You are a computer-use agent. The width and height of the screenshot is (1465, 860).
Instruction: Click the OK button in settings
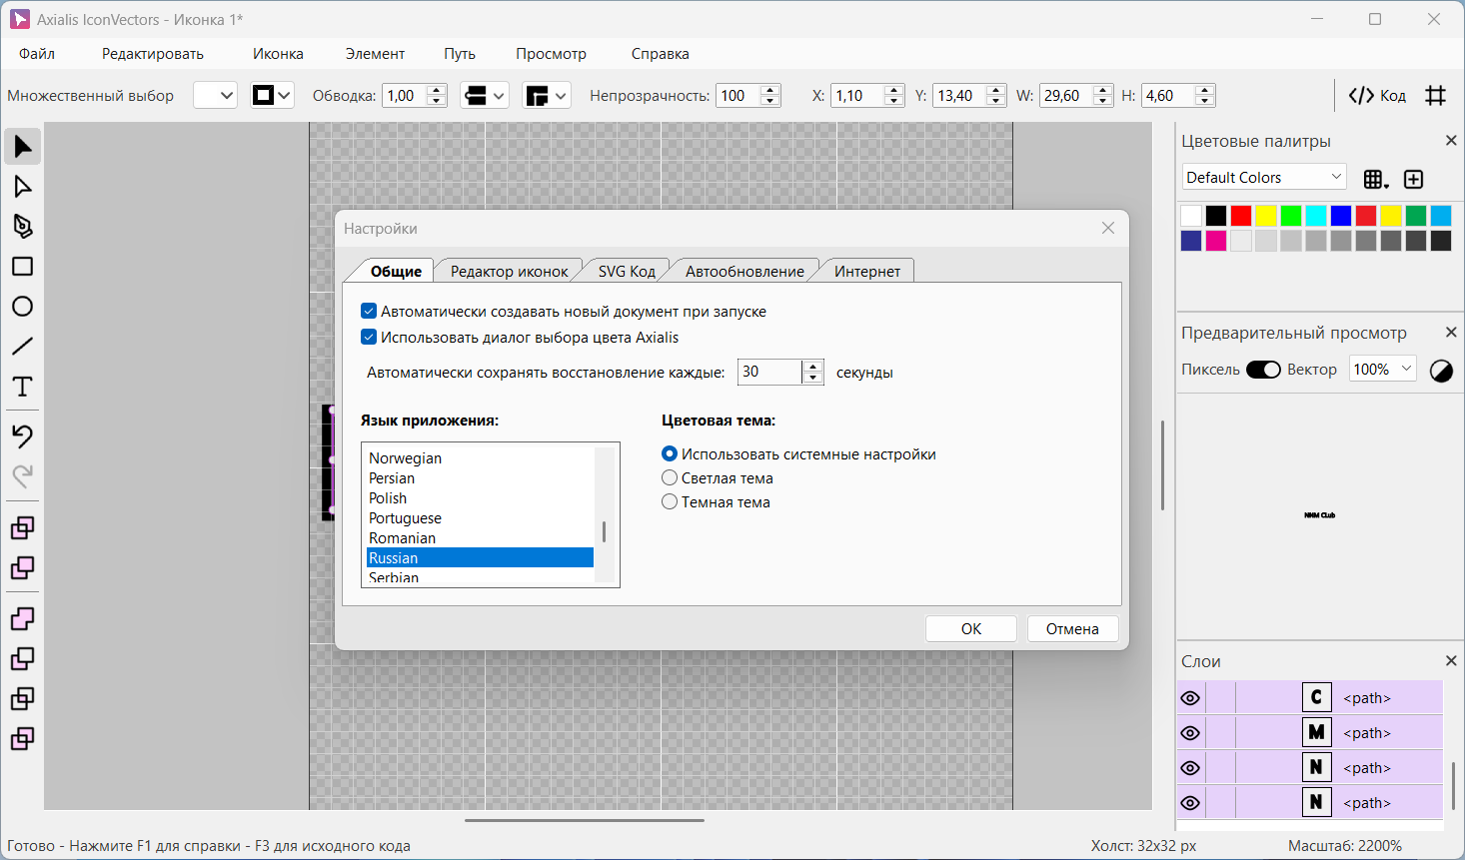tap(970, 629)
